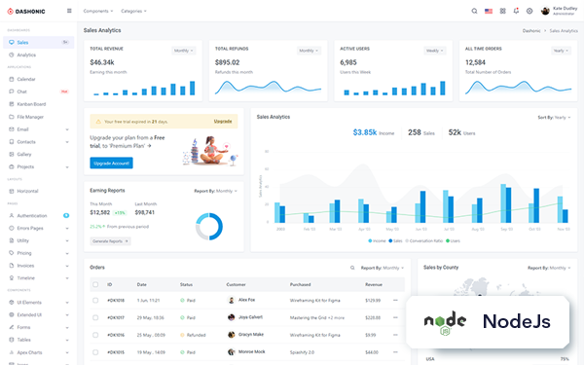Screen dimensions: 584x365
Task: Open All Time Orders Yearly dropdown
Action: pos(561,51)
